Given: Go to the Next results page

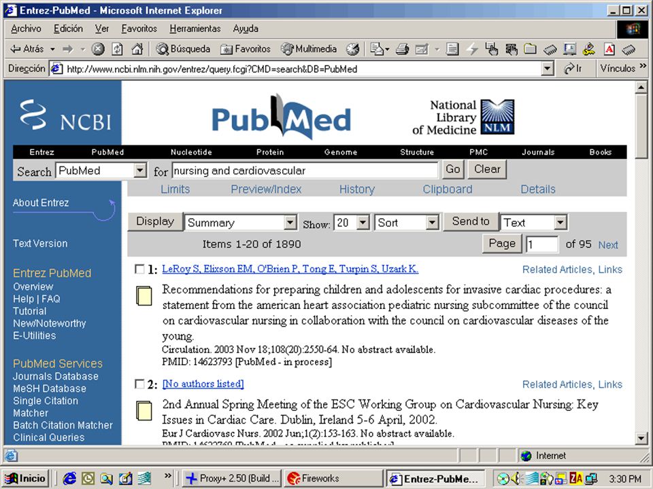Looking at the screenshot, I should pos(608,245).
